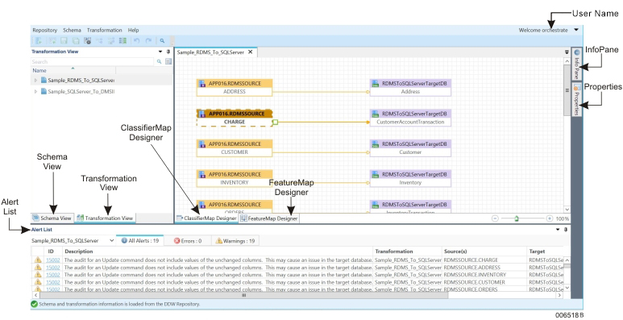623x320 pixels.
Task: Open Transformation View panel options dropdown
Action: coord(160,52)
